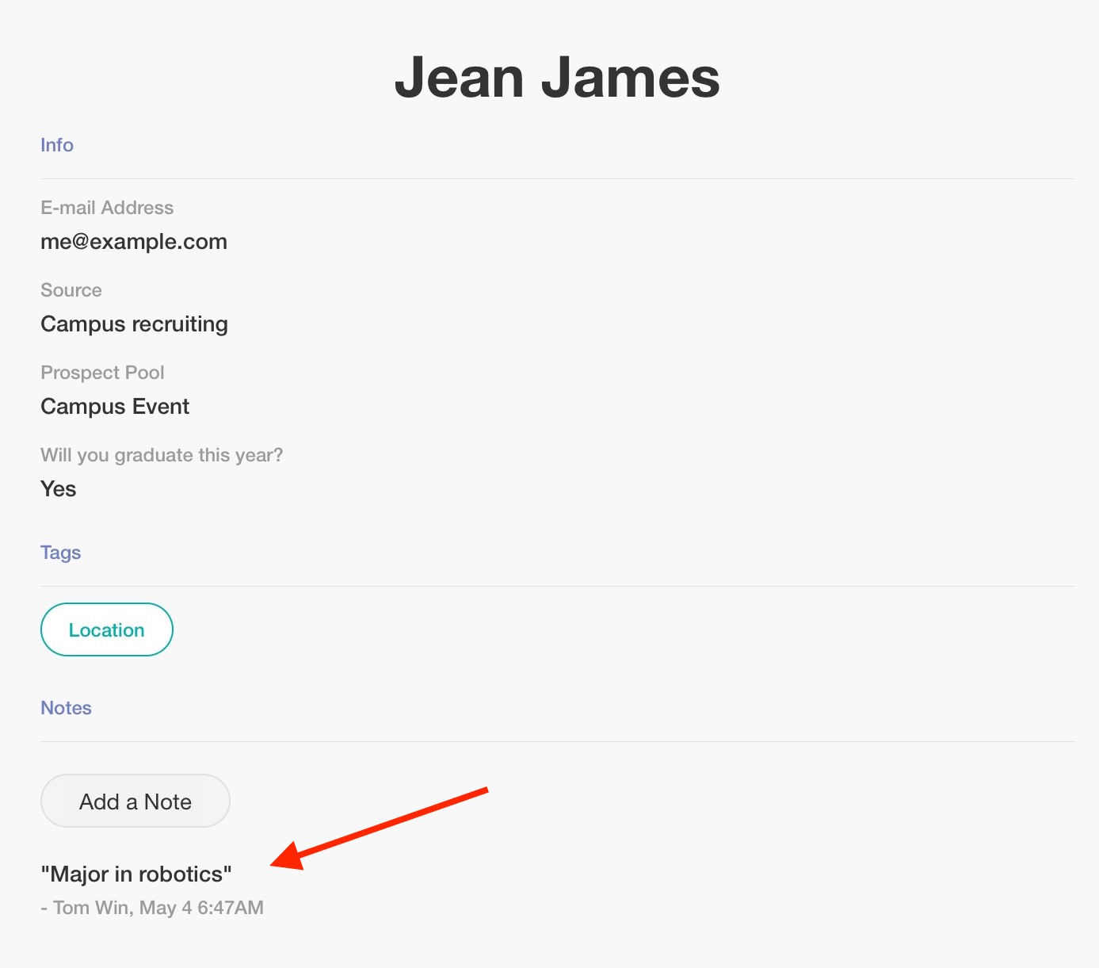
Task: Click the Tom Win note timestamp
Action: point(152,908)
